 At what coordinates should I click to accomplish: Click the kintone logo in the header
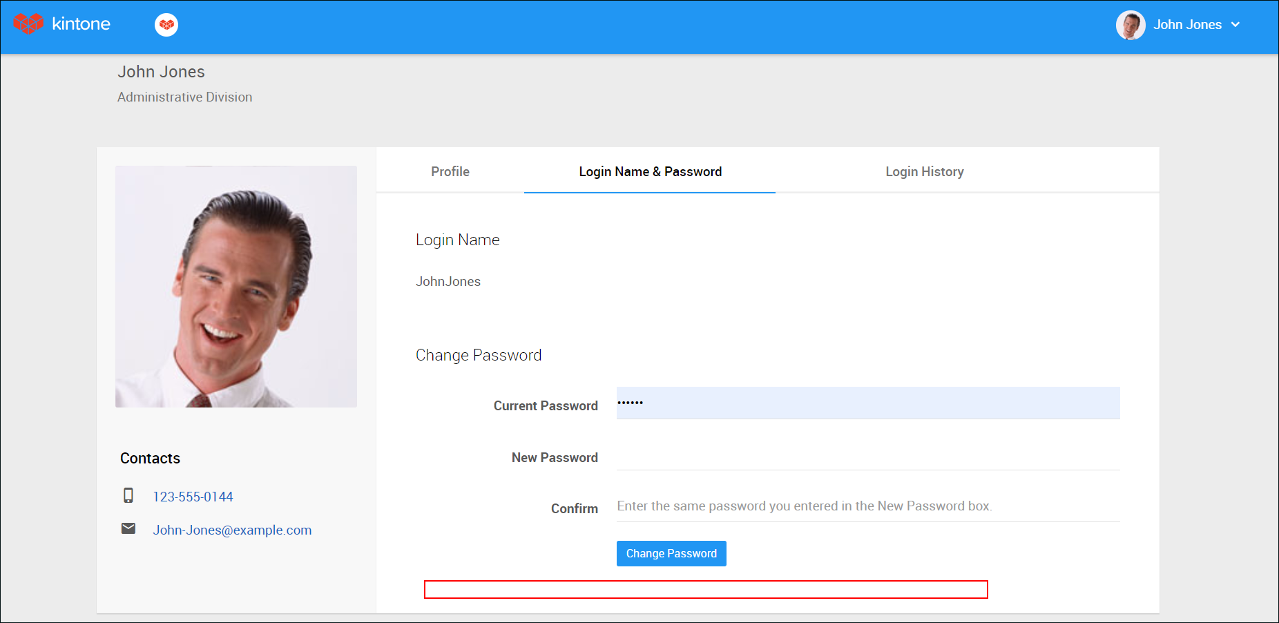[62, 23]
